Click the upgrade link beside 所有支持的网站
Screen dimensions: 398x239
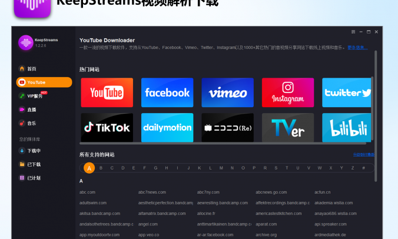click(363, 154)
